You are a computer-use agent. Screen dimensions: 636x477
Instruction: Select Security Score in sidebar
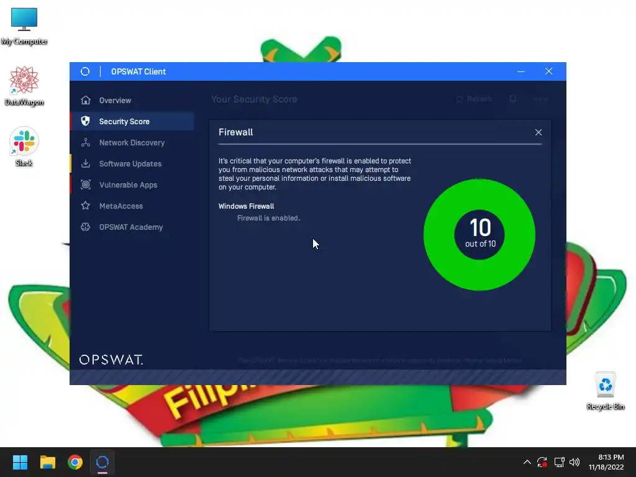click(132, 121)
